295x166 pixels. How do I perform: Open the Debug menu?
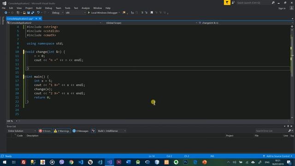click(48, 8)
